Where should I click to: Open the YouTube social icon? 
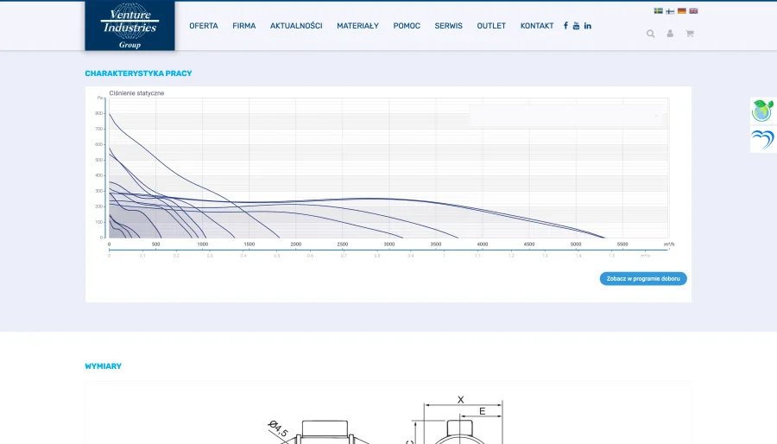576,26
